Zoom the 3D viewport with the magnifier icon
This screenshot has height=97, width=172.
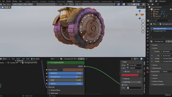[143, 21]
